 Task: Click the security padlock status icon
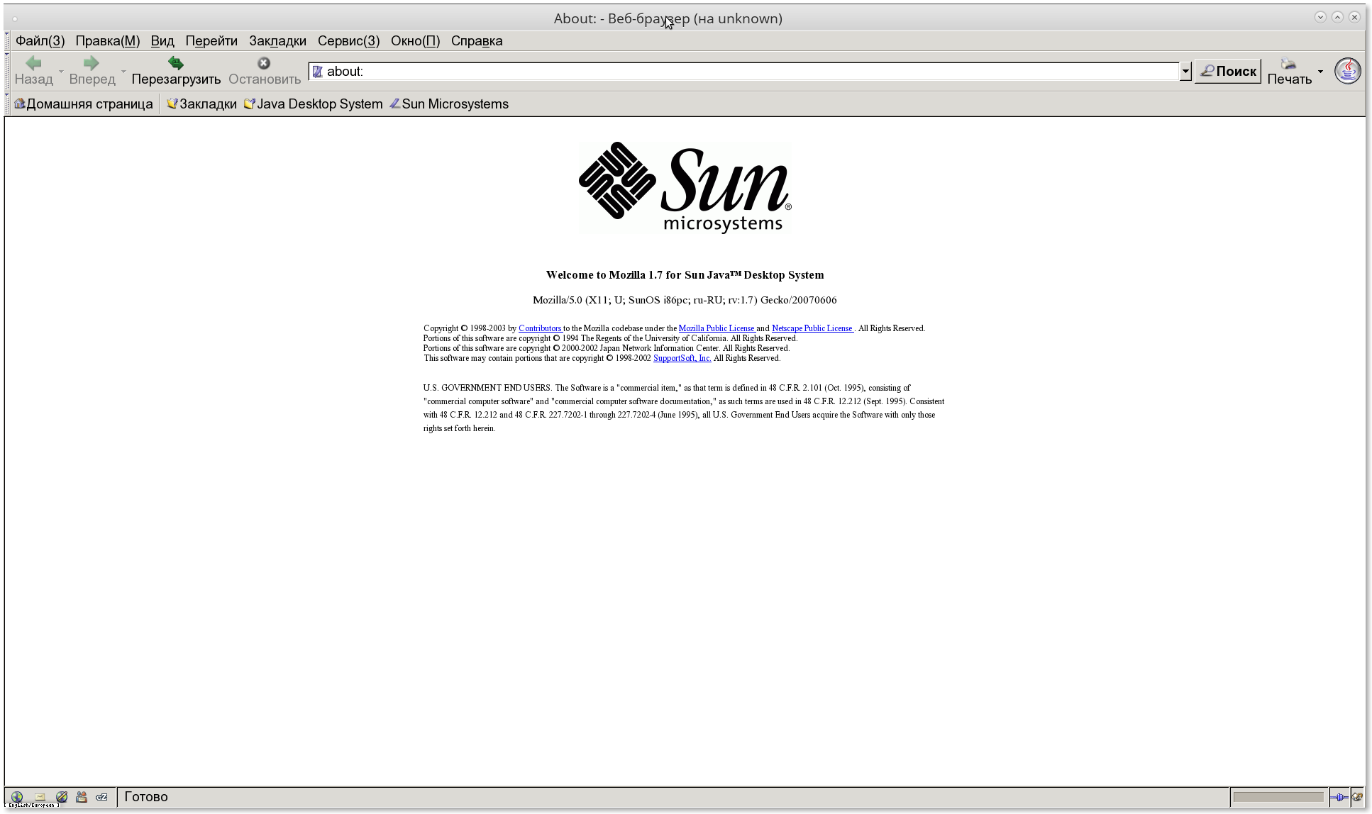1356,796
